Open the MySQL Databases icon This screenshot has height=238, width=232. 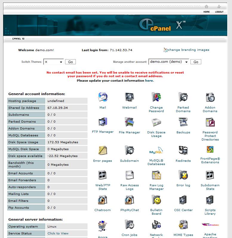156,151
